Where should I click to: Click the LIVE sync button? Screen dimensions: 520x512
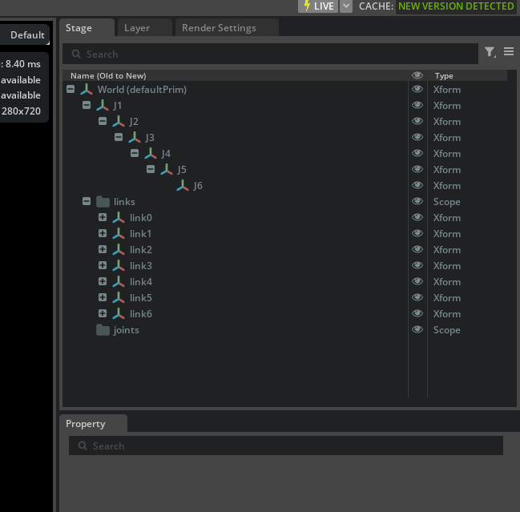click(x=318, y=6)
